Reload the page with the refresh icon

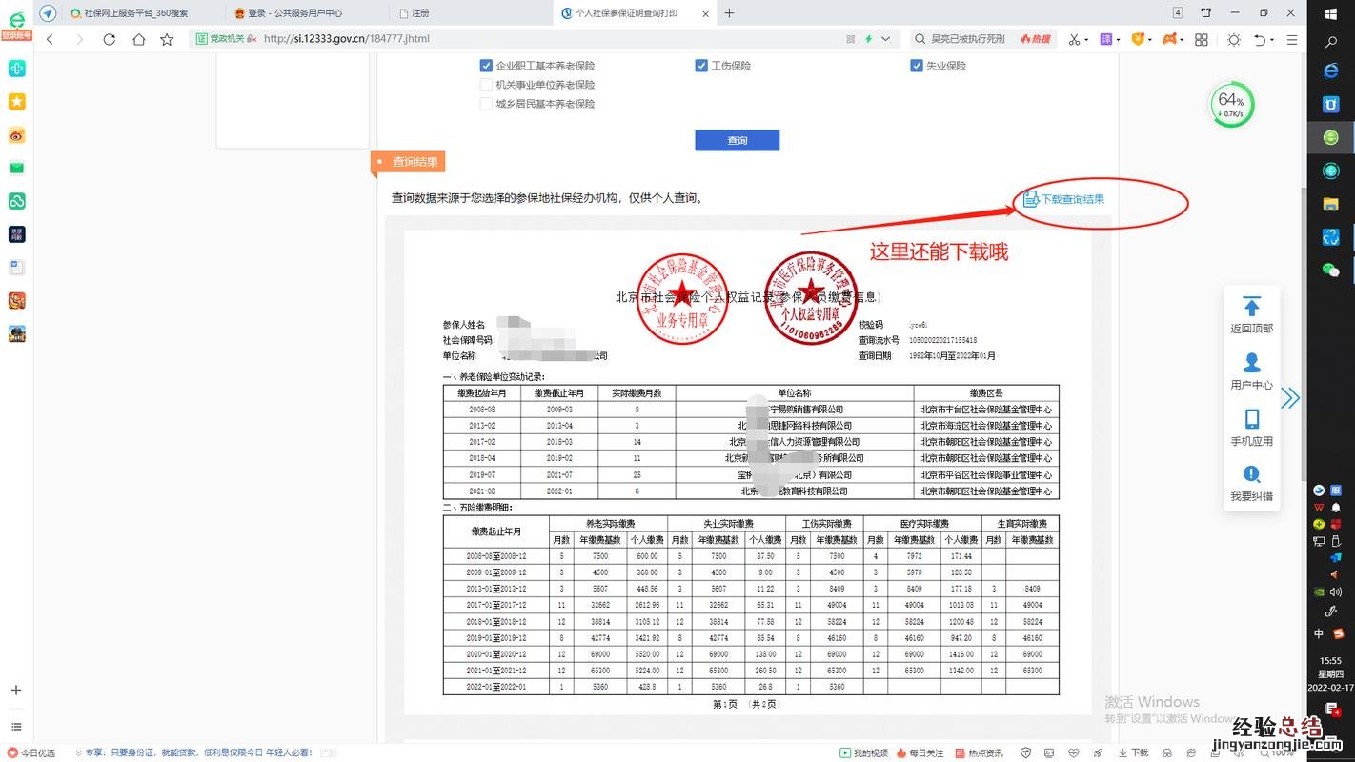pyautogui.click(x=109, y=39)
